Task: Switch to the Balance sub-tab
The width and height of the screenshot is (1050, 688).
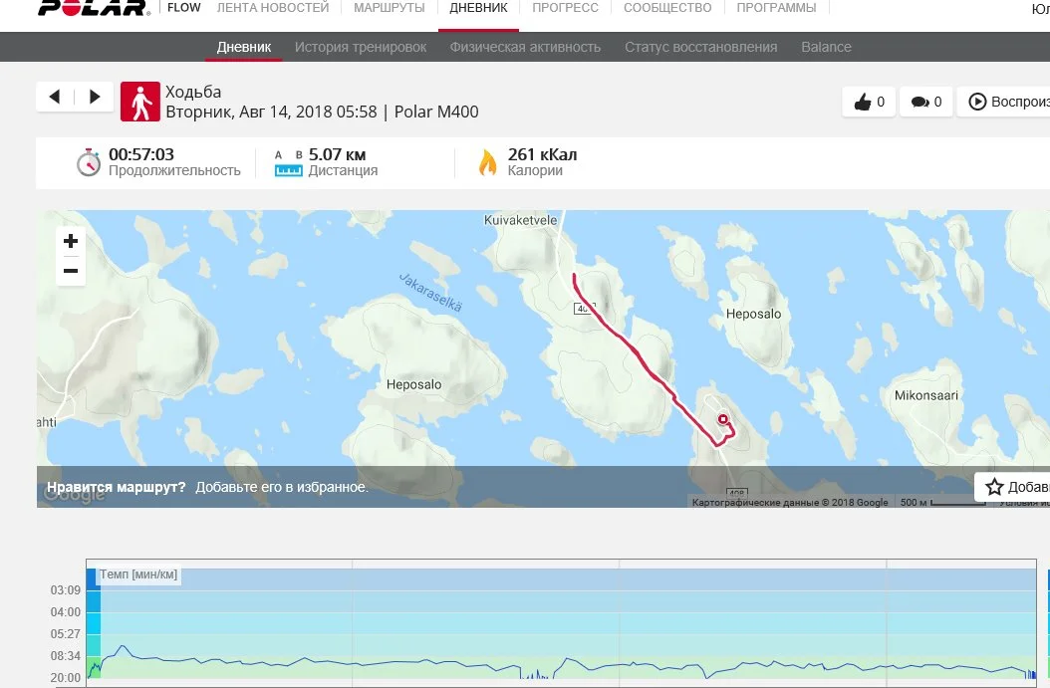Action: tap(826, 47)
